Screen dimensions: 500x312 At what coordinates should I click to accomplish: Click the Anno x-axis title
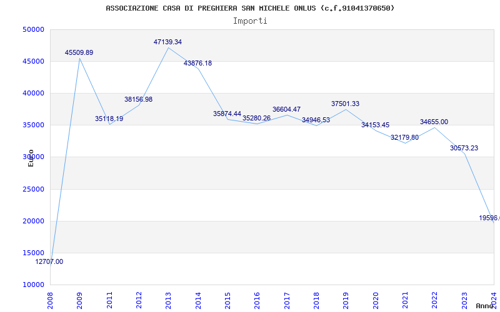coord(485,306)
